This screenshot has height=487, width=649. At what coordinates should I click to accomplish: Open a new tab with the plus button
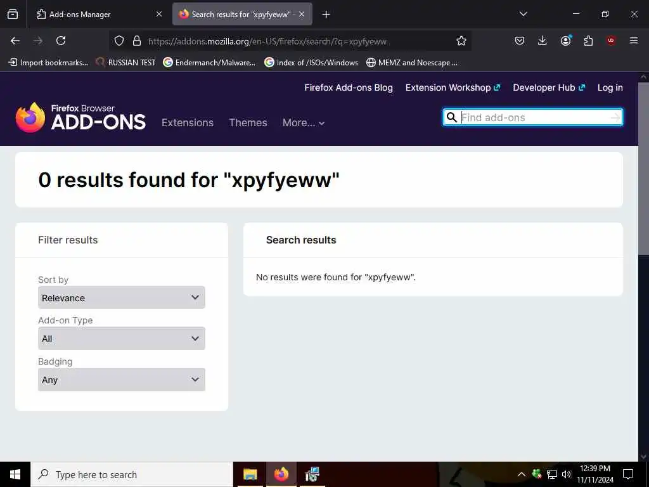326,15
